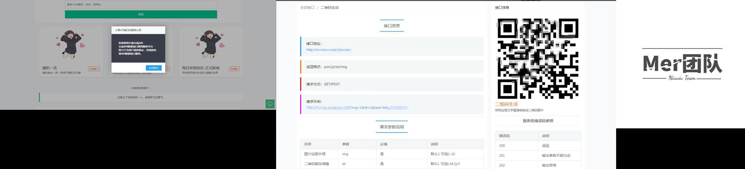Image resolution: width=745 pixels, height=169 pixels.
Task: Click the 小易API接口站服务公告 dialog title
Action: (128, 30)
